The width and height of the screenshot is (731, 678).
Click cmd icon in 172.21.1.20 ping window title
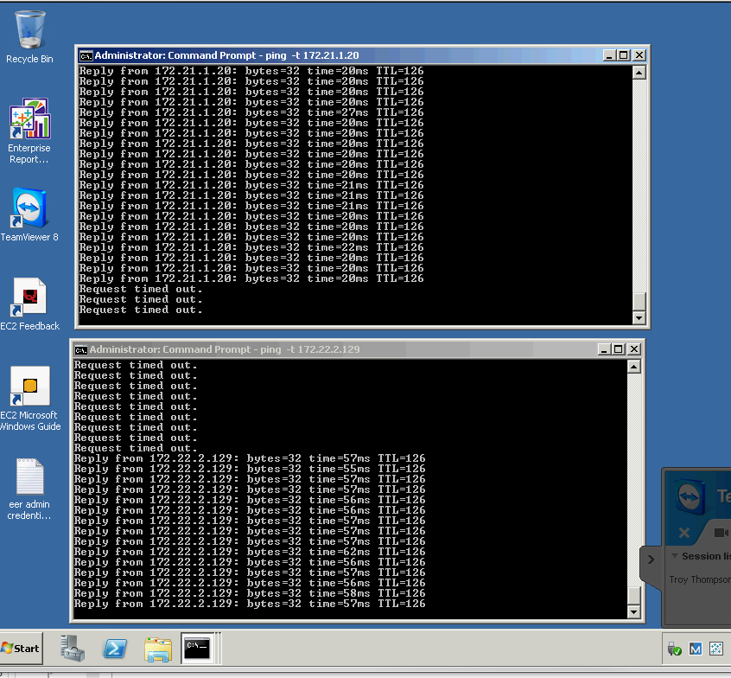pyautogui.click(x=86, y=55)
